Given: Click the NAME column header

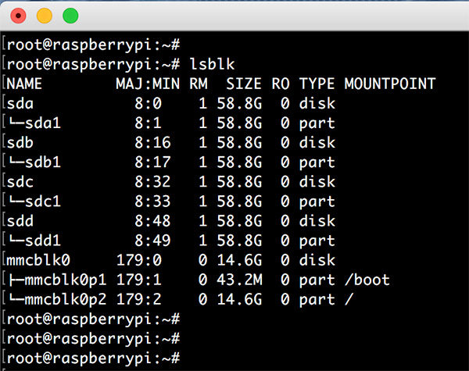Looking at the screenshot, I should [x=23, y=84].
